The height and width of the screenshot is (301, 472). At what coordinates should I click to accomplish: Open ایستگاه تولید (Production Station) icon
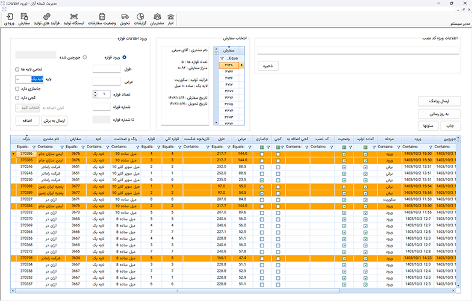coord(75,19)
